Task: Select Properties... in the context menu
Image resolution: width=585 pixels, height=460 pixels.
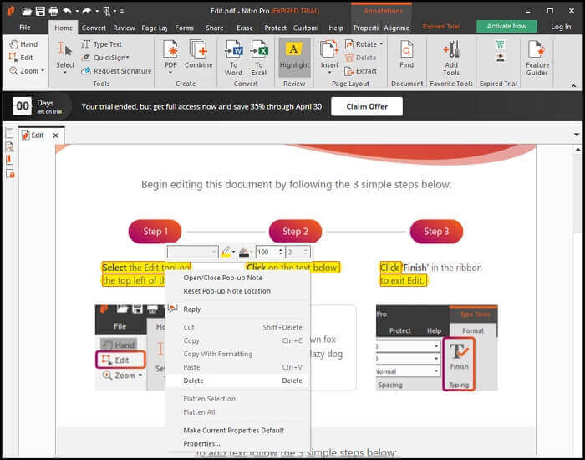Action: click(x=201, y=443)
